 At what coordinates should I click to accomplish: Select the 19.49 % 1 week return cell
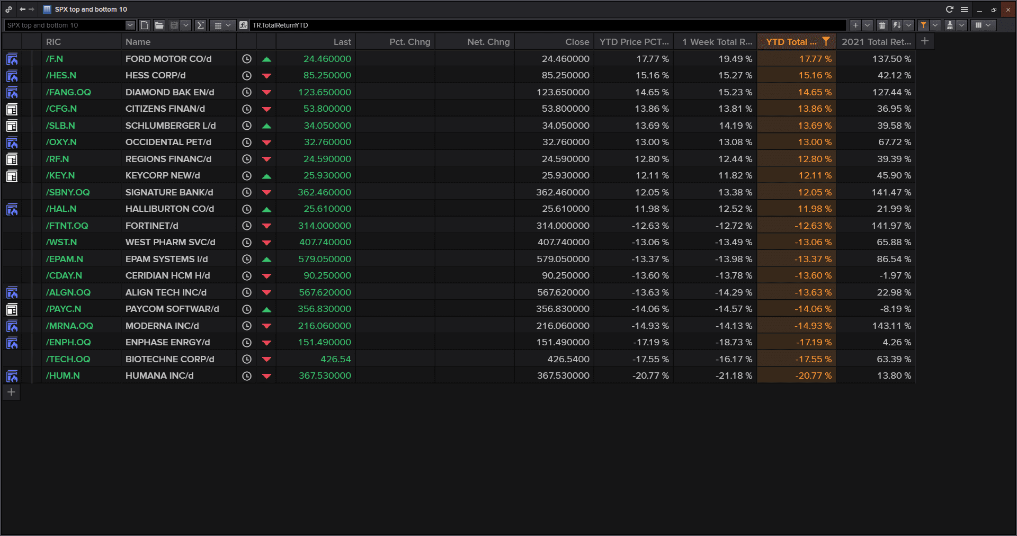(x=715, y=59)
